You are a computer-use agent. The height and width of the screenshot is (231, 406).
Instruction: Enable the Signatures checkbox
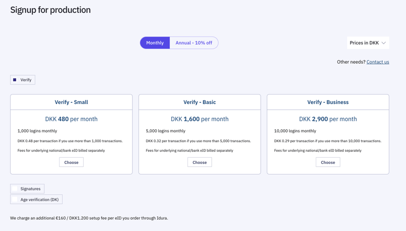pyautogui.click(x=15, y=189)
